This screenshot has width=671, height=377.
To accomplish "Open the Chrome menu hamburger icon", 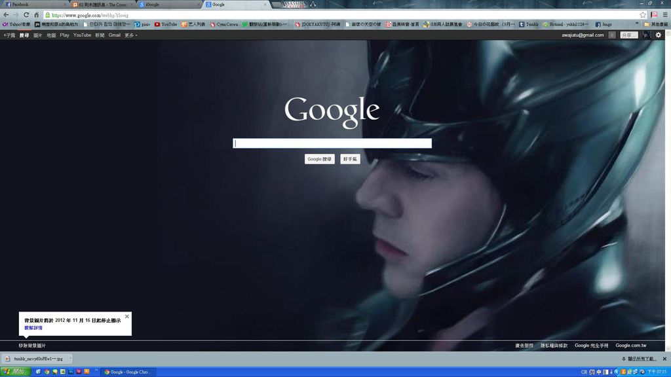I will pyautogui.click(x=665, y=15).
